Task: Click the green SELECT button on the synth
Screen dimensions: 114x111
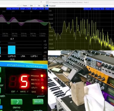Action: 38,101
